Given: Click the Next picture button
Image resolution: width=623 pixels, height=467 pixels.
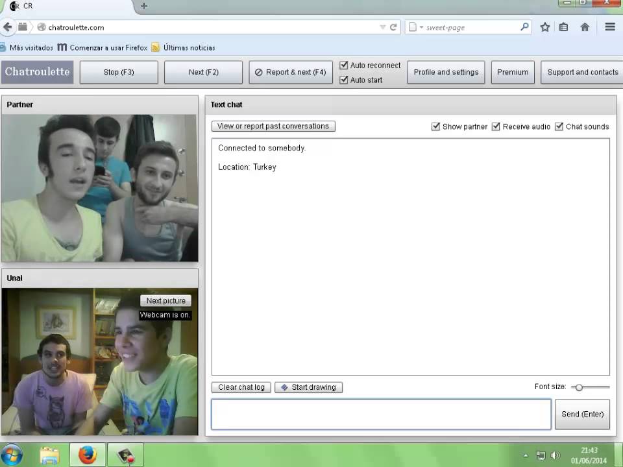Looking at the screenshot, I should (165, 300).
